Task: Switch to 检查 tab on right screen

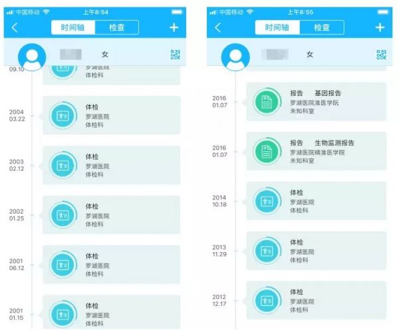Action: (x=322, y=27)
